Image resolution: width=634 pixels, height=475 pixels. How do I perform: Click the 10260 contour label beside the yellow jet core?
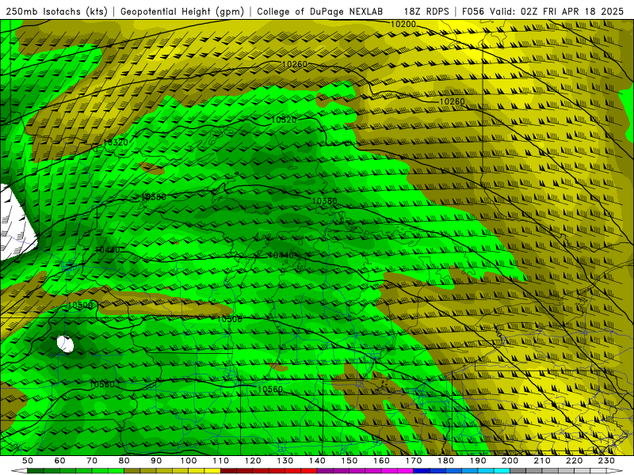[452, 101]
